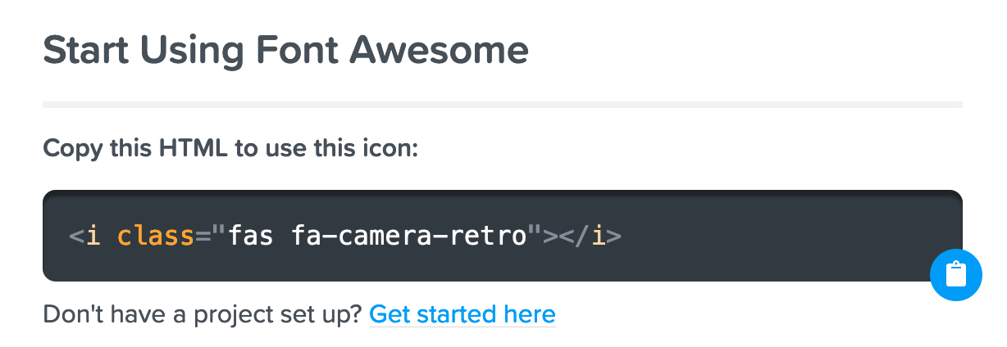Click the "fas" prefix in the code
Screen dimensions: 1007x347
[251, 237]
